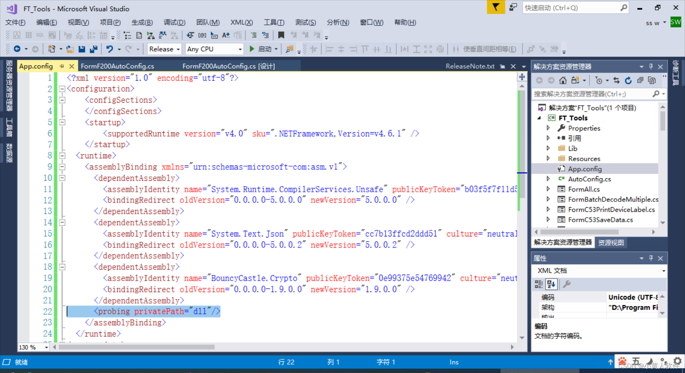Image resolution: width=685 pixels, height=373 pixels.
Task: Click the Solution Explorer Refresh icon
Action: tap(628, 80)
